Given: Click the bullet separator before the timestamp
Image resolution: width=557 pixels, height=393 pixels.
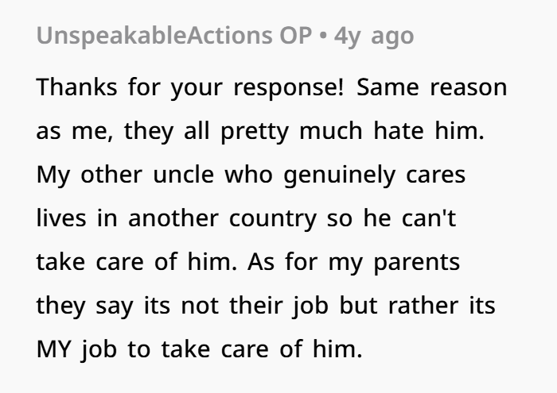Looking at the screenshot, I should [x=323, y=37].
